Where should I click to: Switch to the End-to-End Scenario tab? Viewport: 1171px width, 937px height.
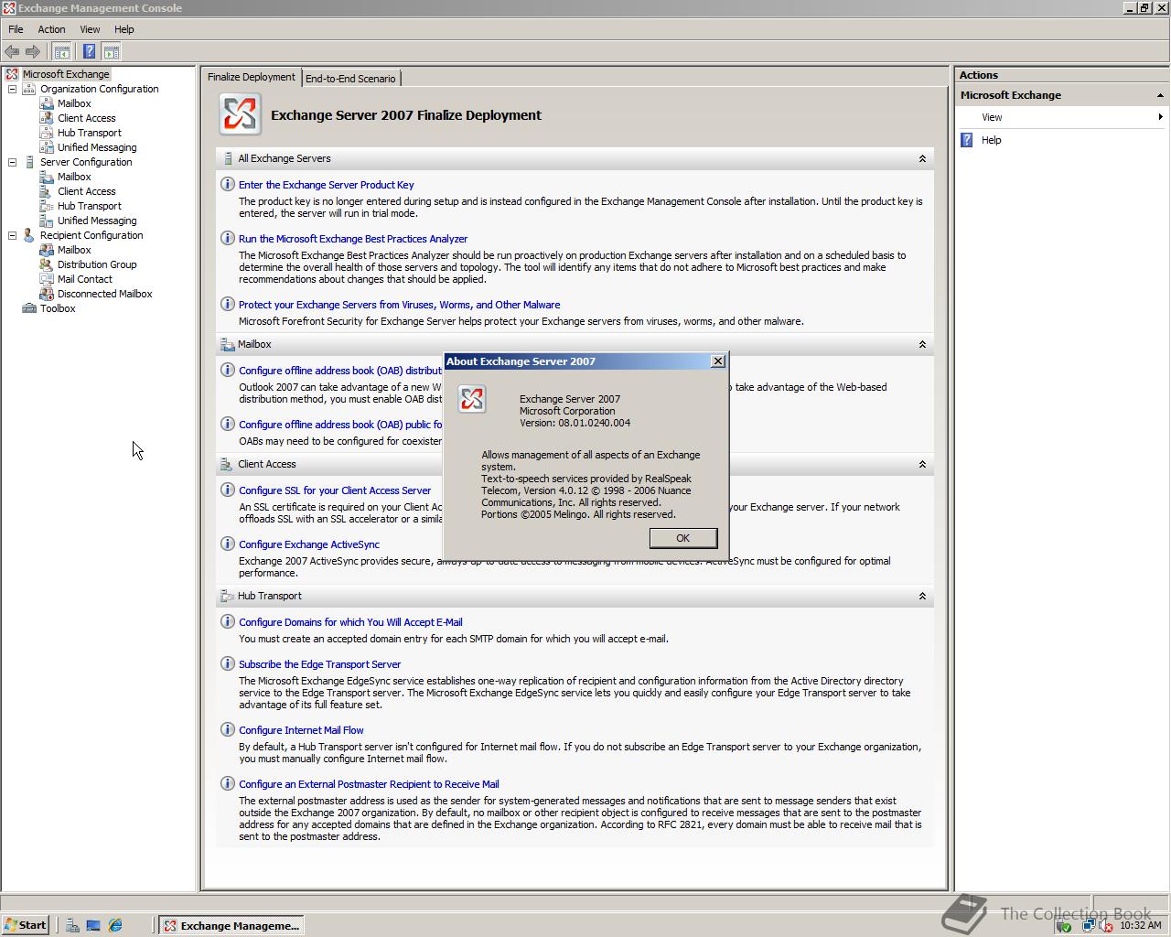coord(350,79)
